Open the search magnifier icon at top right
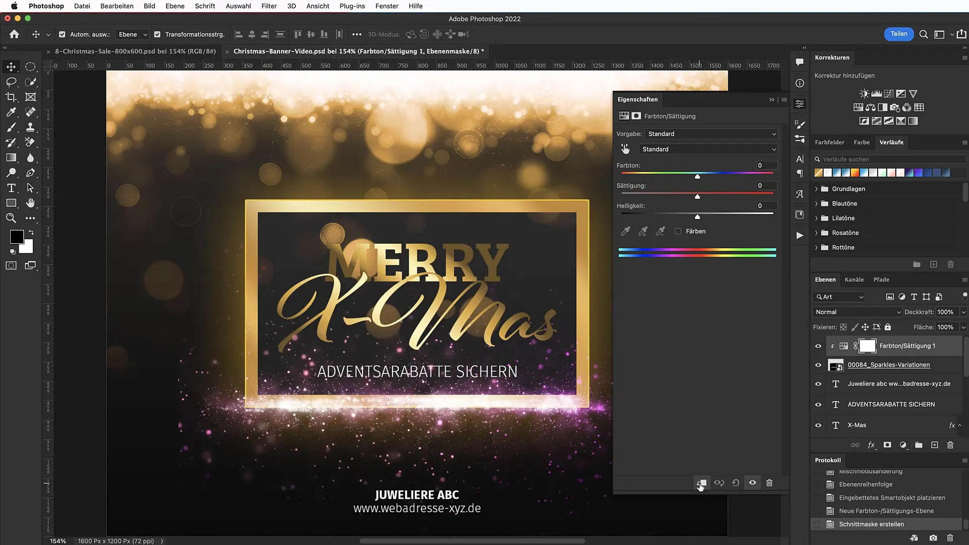 pos(924,34)
